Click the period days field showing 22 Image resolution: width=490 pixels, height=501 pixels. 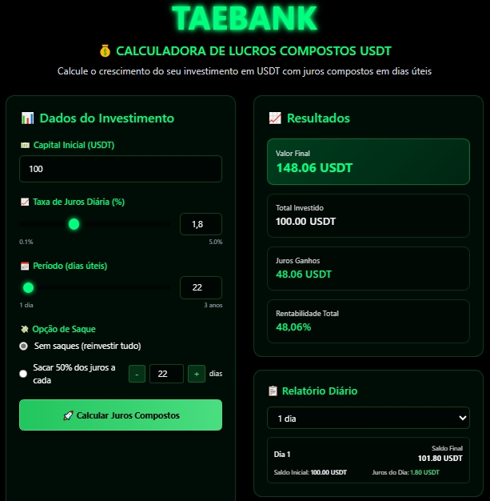tap(201, 287)
